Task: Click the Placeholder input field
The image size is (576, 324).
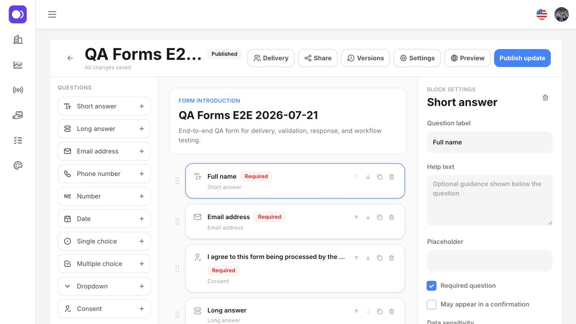Action: pyautogui.click(x=490, y=261)
